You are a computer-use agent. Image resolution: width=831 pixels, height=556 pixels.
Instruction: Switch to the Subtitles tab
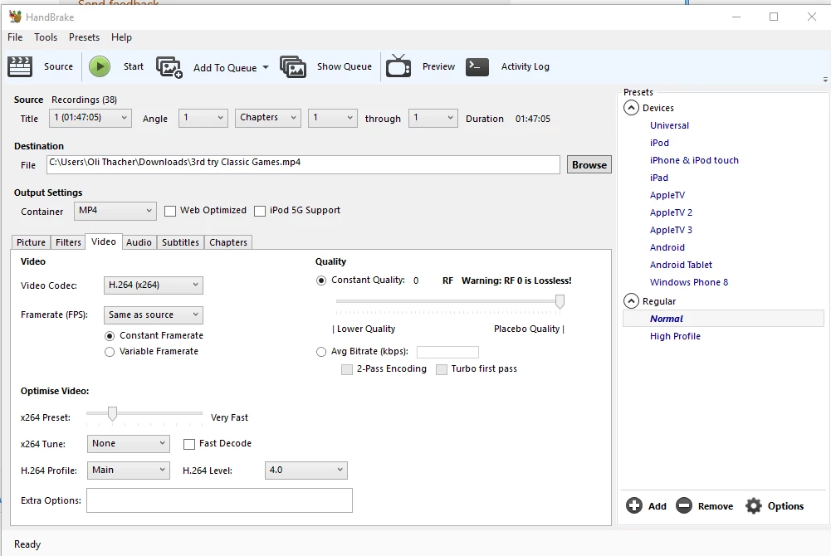click(180, 242)
